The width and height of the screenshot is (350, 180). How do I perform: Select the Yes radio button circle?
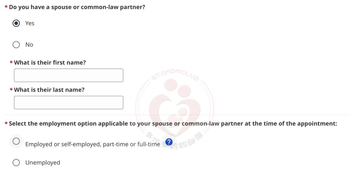coord(16,23)
